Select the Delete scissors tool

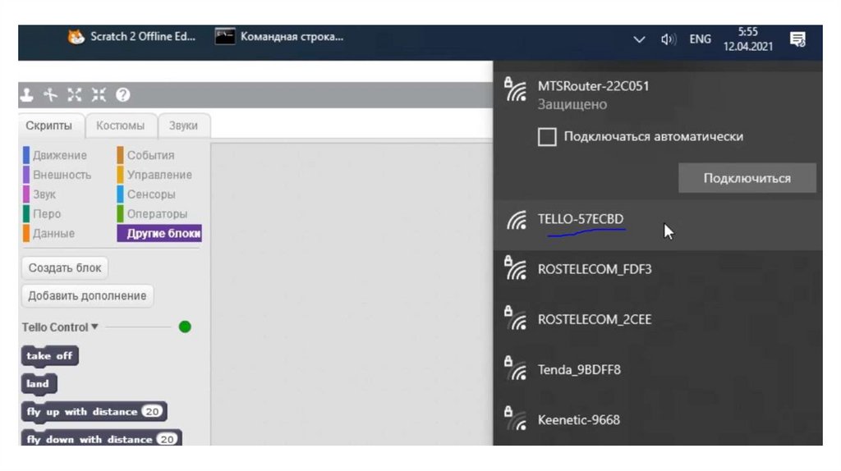(x=50, y=95)
